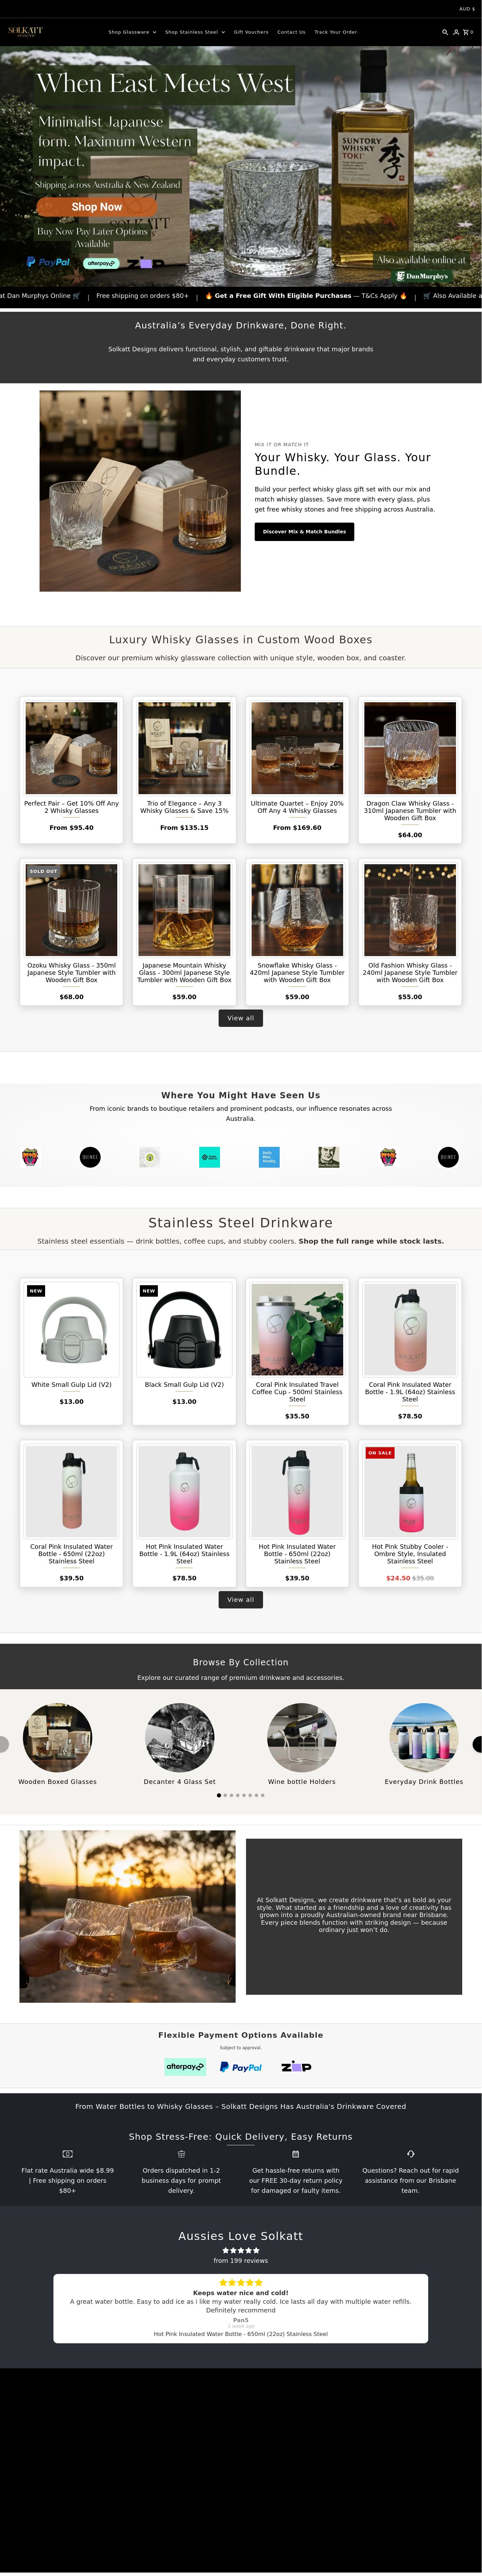Screen dimensions: 482x2576
Task: Open the search icon in header
Action: [445, 32]
